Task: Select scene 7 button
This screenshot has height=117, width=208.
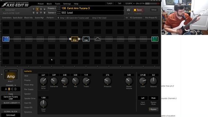Action: pyautogui.click(x=41, y=13)
